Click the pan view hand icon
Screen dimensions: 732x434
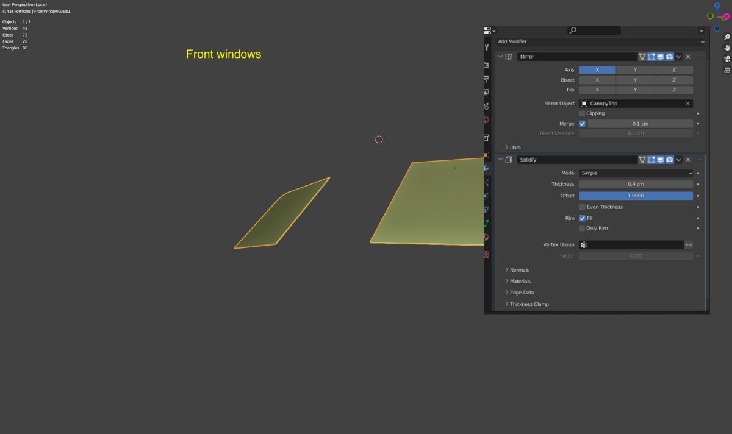[x=727, y=48]
